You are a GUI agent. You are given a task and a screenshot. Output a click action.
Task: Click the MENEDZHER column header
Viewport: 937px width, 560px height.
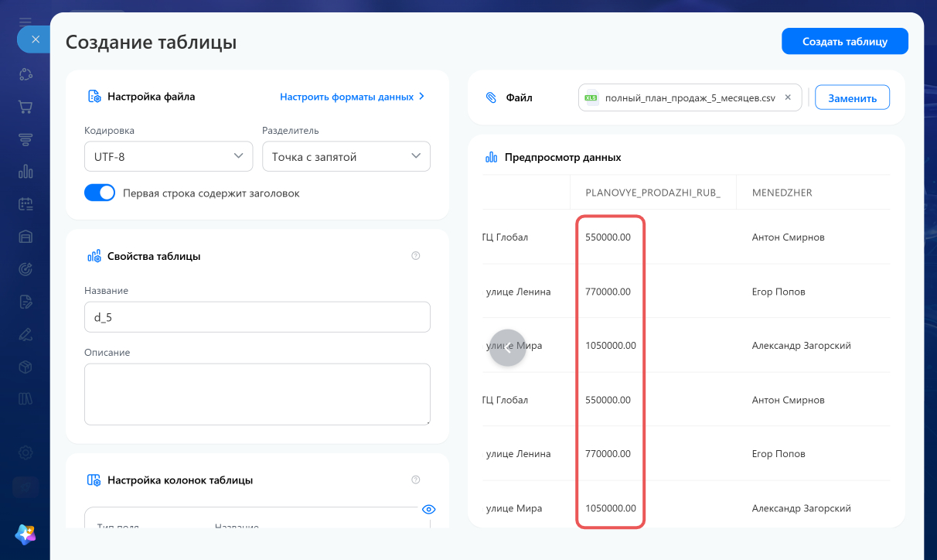click(782, 193)
